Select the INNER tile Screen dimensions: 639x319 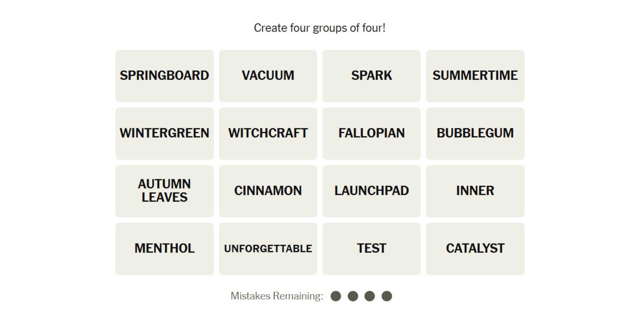pyautogui.click(x=475, y=191)
